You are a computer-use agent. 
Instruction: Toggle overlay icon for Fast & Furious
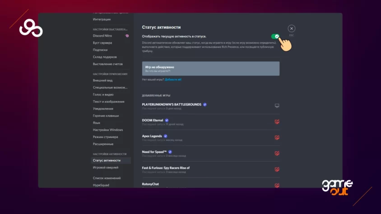(277, 169)
